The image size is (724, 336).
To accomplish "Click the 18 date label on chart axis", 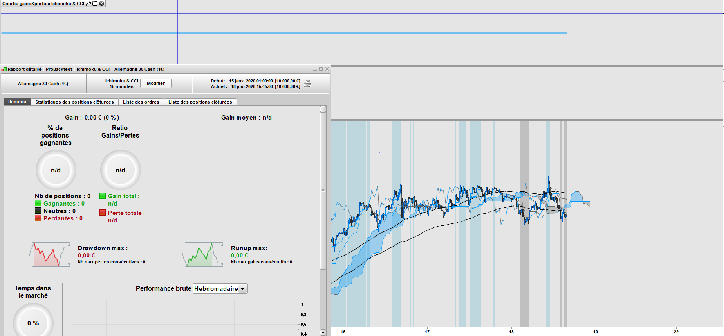I will (511, 332).
